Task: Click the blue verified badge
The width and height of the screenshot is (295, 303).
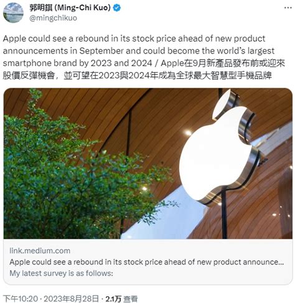Action: click(117, 8)
